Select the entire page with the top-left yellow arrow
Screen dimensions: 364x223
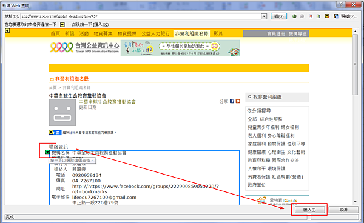click(7, 30)
